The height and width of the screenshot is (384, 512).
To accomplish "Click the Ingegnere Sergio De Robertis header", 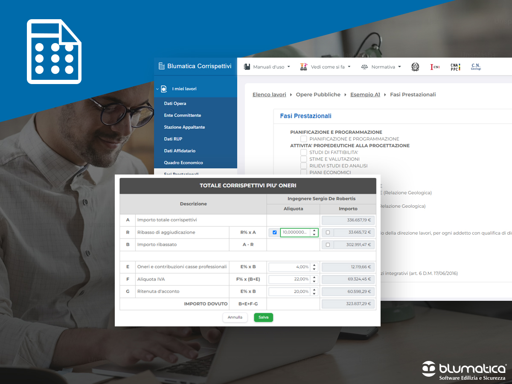I will 321,199.
